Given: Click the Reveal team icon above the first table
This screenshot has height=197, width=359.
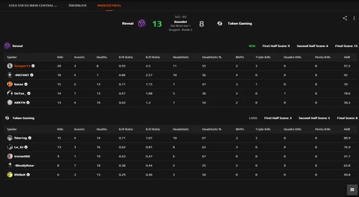Looking at the screenshot, I should 7,46.
